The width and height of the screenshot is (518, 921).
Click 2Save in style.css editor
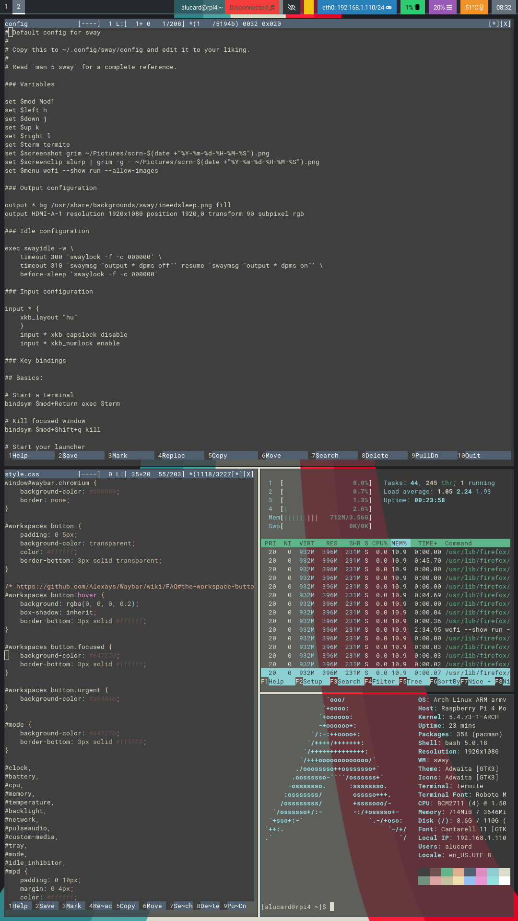click(45, 906)
